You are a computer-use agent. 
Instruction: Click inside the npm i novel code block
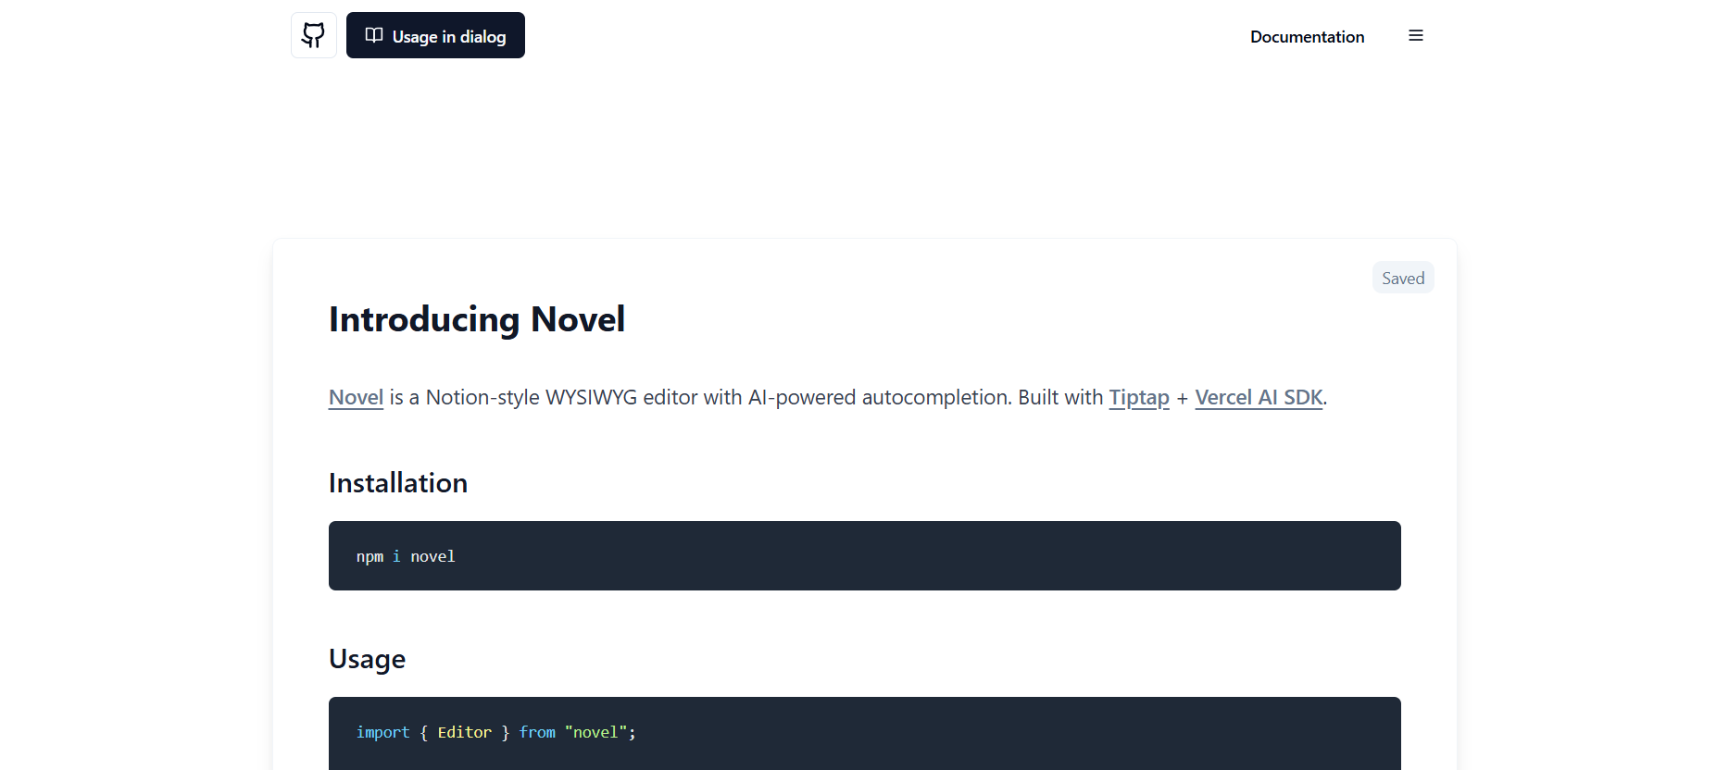click(865, 555)
